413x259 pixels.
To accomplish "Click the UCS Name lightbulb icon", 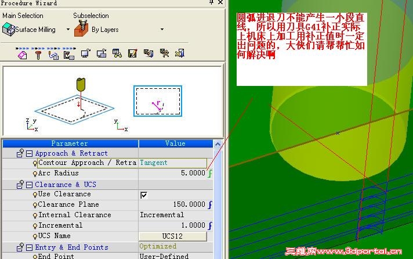I will click(x=35, y=236).
